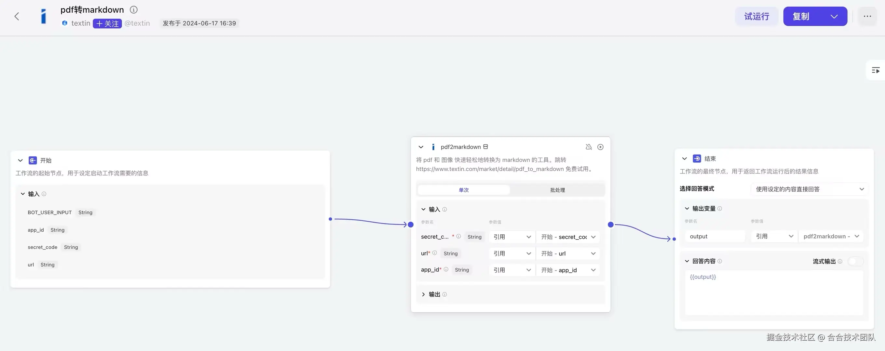Click the +关注 follow button
Viewport: 885px width, 351px height.
107,23
